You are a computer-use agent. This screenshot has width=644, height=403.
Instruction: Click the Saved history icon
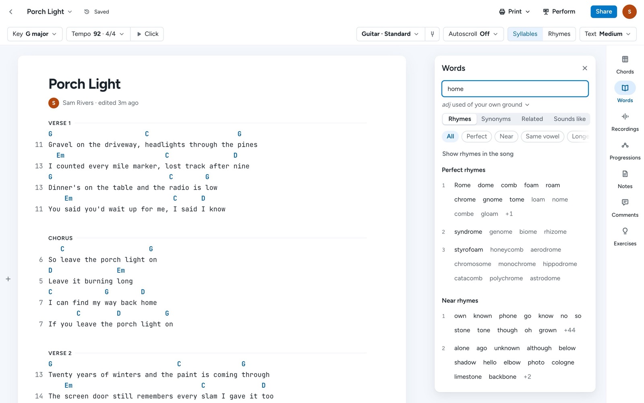pyautogui.click(x=87, y=12)
